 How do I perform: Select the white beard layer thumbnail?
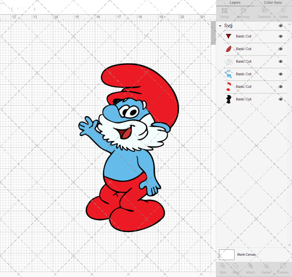pyautogui.click(x=229, y=61)
